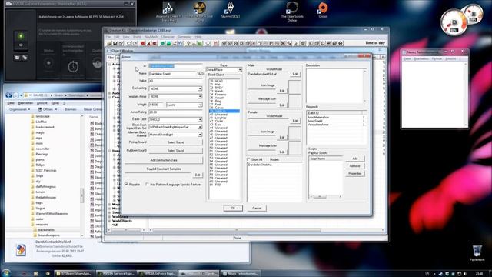
Task: Click the Explorer back arrow button
Action: coord(8,95)
